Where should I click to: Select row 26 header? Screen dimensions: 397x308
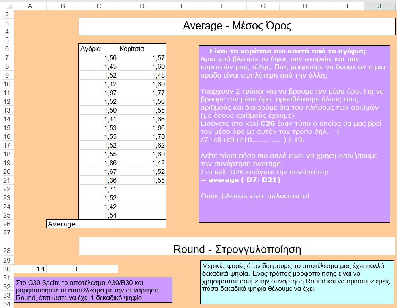pos(7,224)
